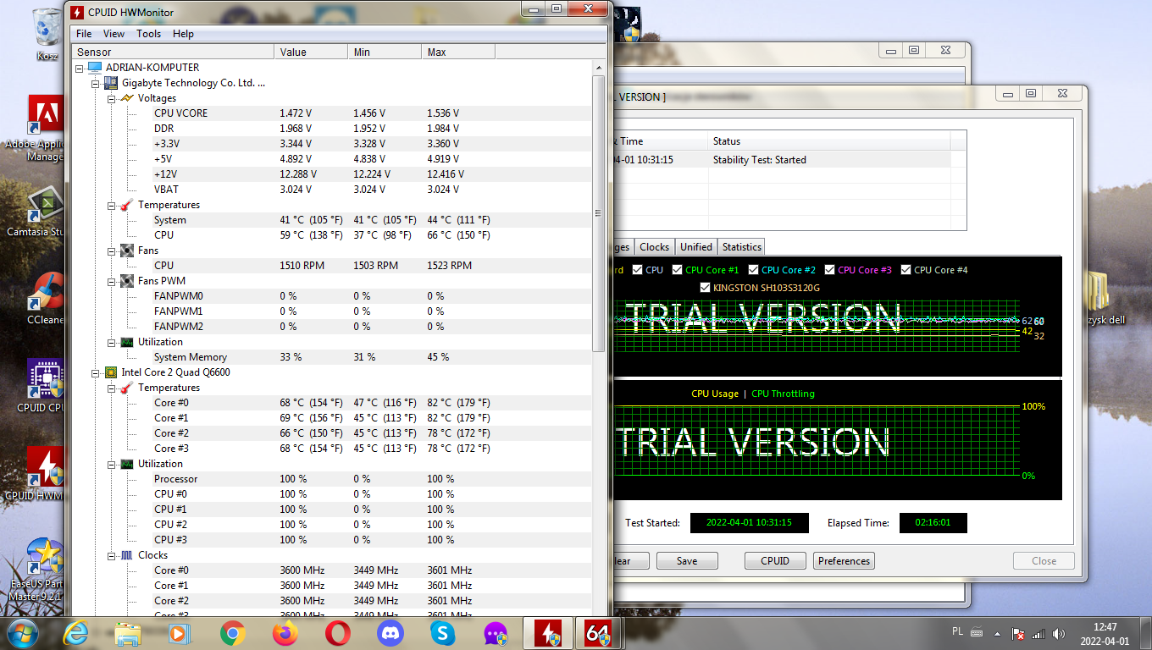Viewport: 1152px width, 650px height.
Task: Click the lightning icon beside Voltages
Action: click(x=126, y=98)
